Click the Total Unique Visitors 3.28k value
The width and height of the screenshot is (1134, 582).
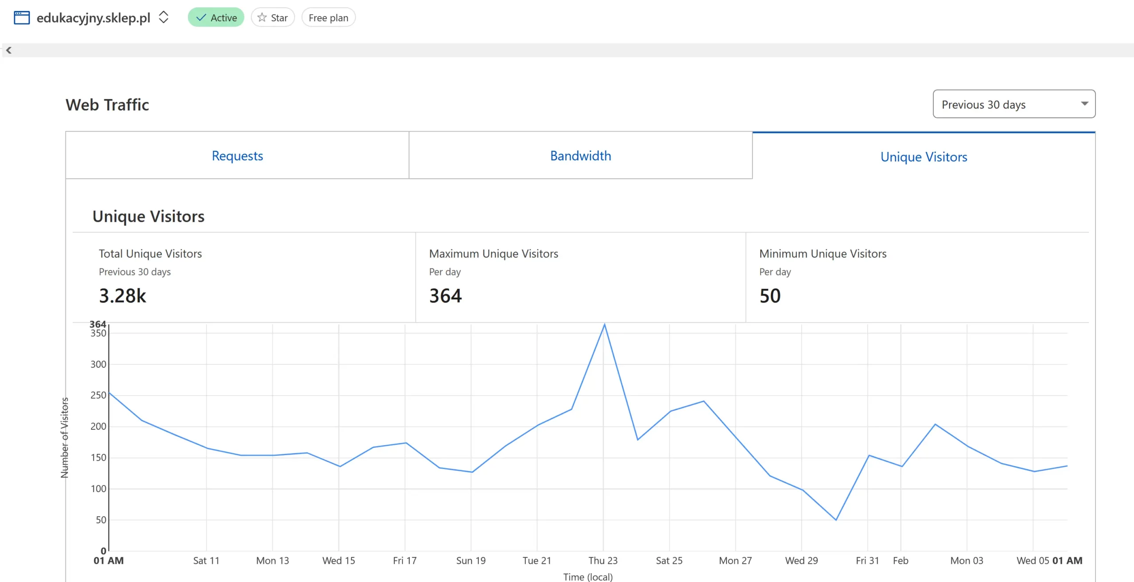(122, 296)
